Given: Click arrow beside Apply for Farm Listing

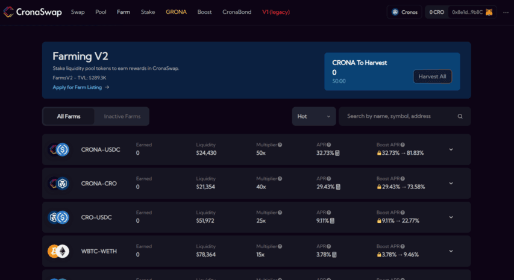Looking at the screenshot, I should [x=107, y=87].
